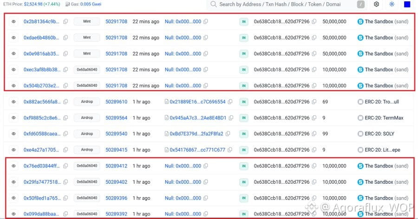Click the slash shortcut key in search box

[x=361, y=4]
